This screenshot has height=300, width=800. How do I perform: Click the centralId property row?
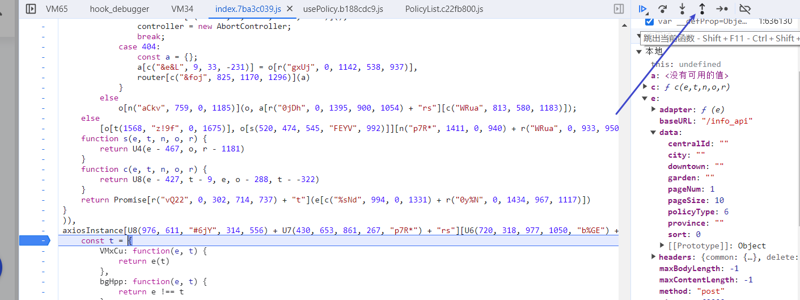click(699, 143)
